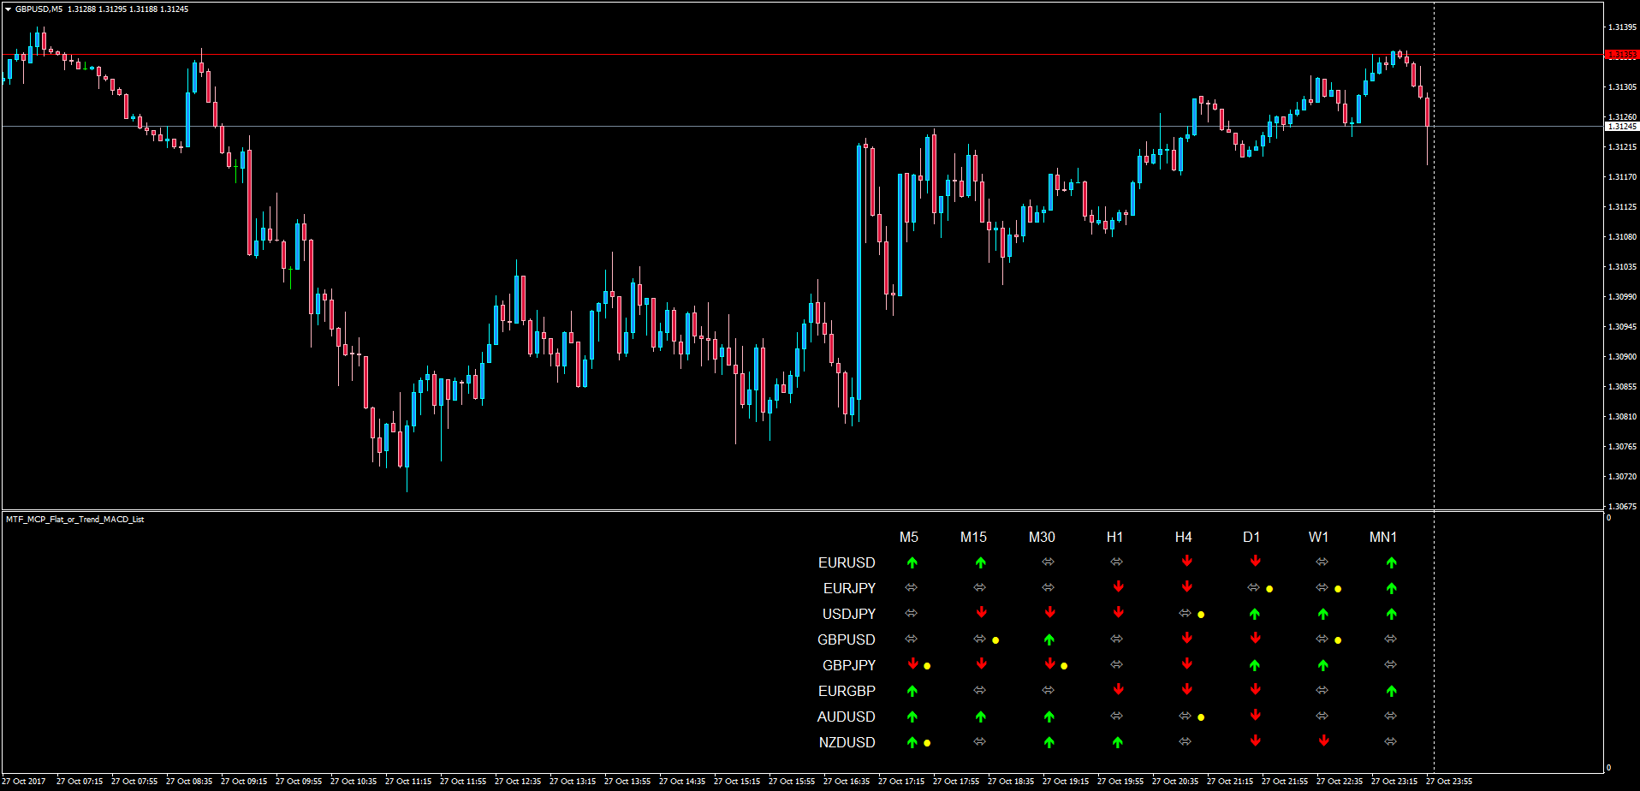Click the GBPUSD MN1 flat sideways arrow
1640x791 pixels.
pyautogui.click(x=1390, y=639)
